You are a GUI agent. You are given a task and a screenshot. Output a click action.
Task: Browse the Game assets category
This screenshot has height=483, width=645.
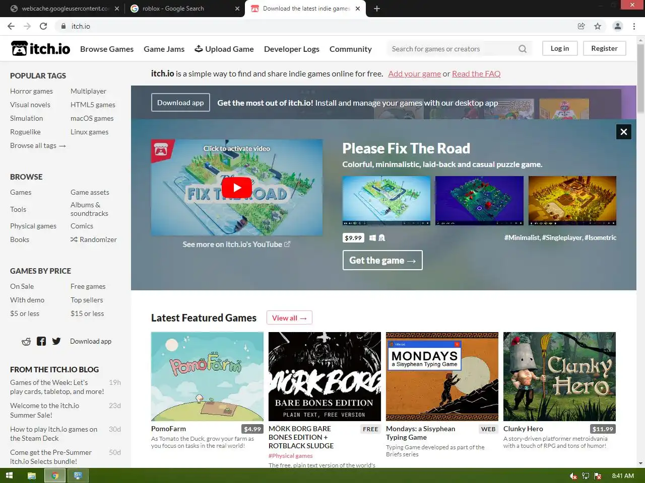[x=90, y=192]
